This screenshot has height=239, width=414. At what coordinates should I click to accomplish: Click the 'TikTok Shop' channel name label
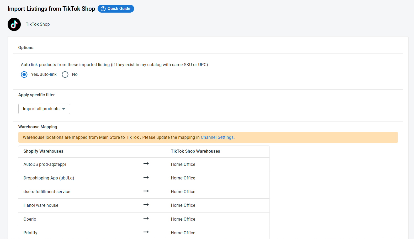[38, 24]
